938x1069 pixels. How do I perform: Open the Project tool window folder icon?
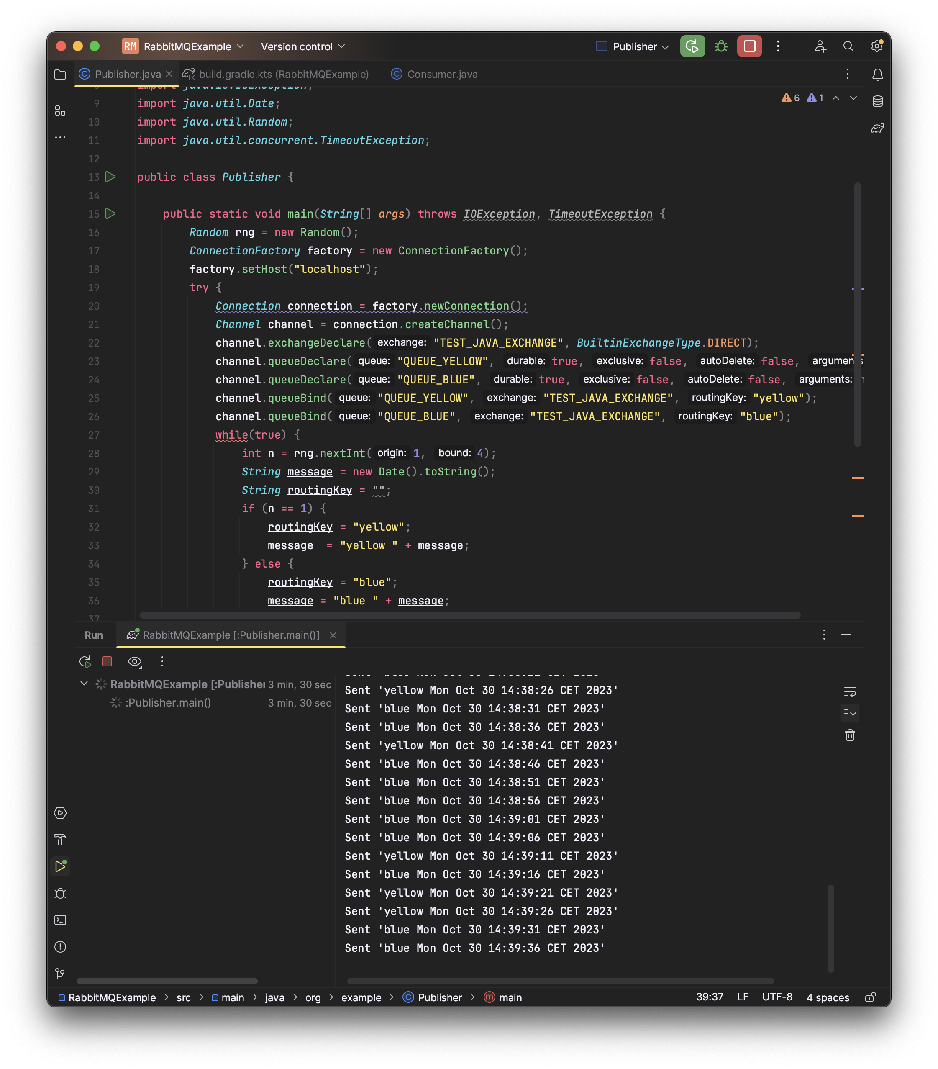pyautogui.click(x=60, y=74)
